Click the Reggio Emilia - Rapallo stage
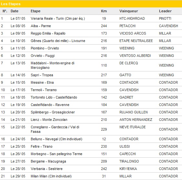This screenshot has width=182, height=180. (48, 33)
